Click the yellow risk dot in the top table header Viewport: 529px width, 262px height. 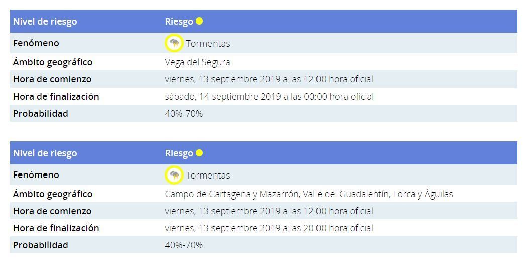coord(199,21)
